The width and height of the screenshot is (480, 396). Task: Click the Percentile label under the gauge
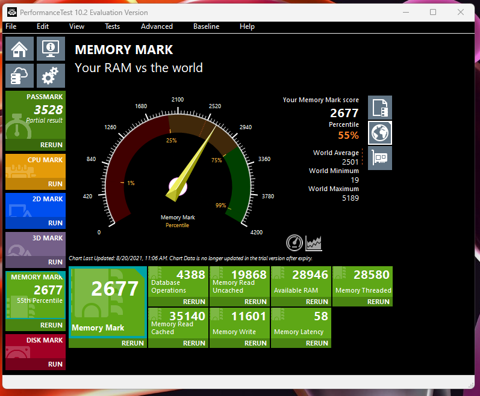[x=177, y=225]
